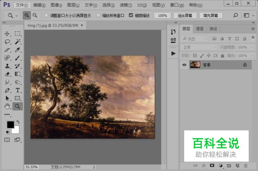
Task: Open the workspace switcher dropdown
Action: pos(249,15)
